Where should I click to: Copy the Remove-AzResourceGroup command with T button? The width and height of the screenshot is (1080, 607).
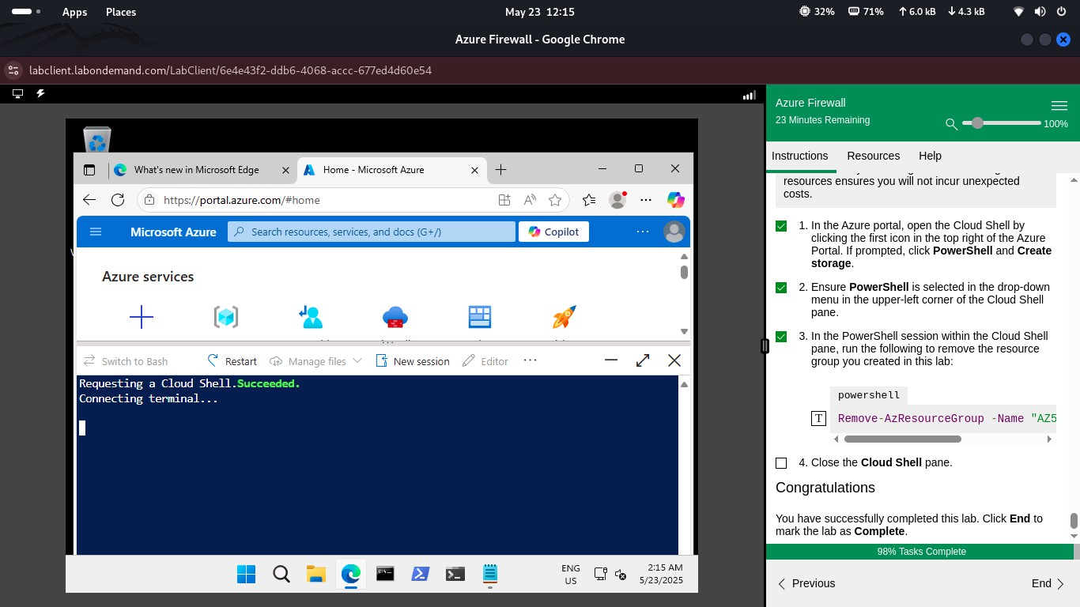pos(818,418)
